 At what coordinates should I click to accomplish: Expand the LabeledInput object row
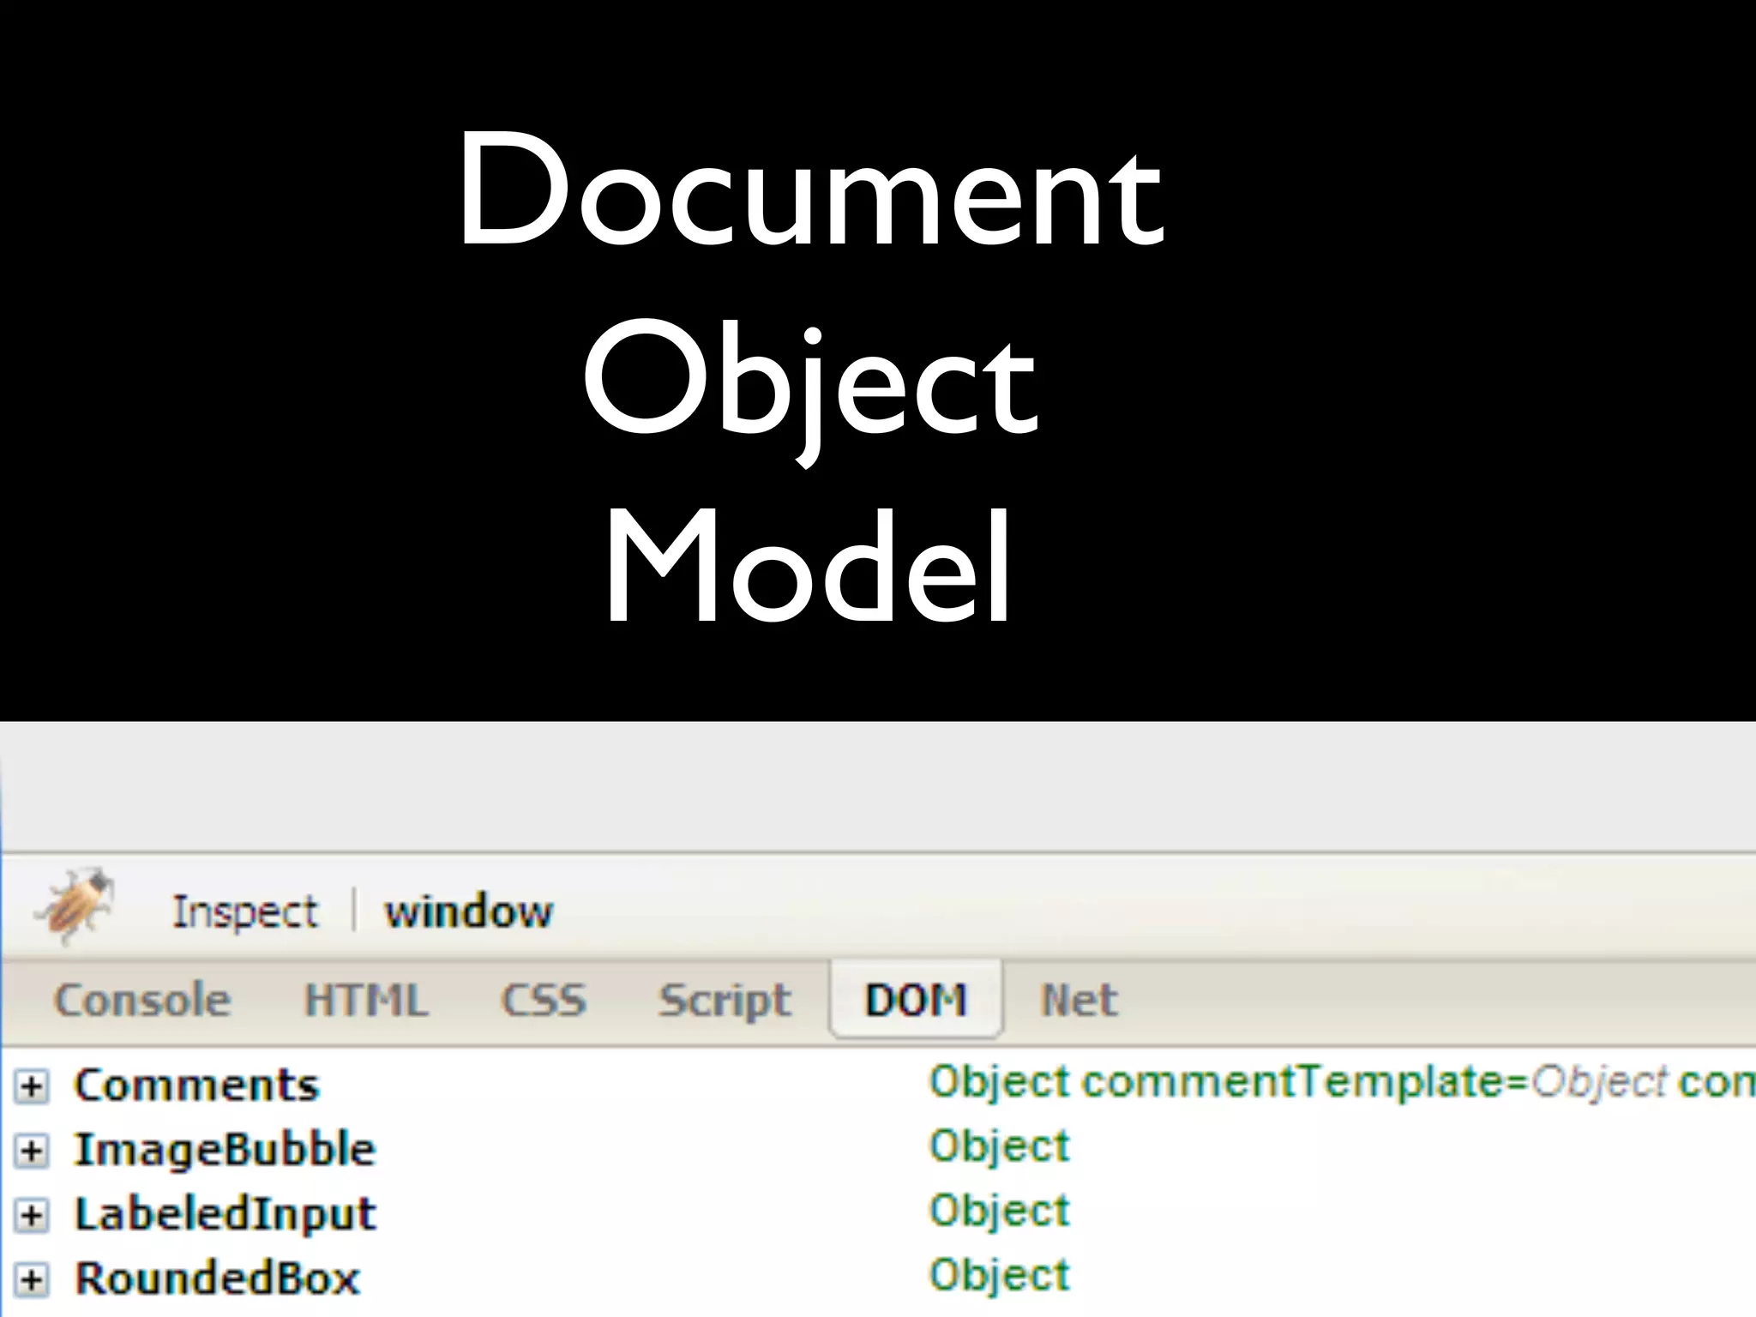[32, 1215]
